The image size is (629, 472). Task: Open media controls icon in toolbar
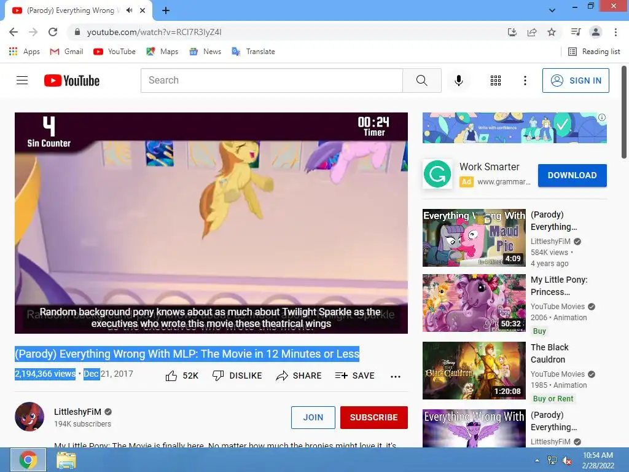pos(576,32)
